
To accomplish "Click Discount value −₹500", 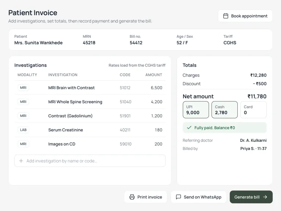I will pos(260,84).
